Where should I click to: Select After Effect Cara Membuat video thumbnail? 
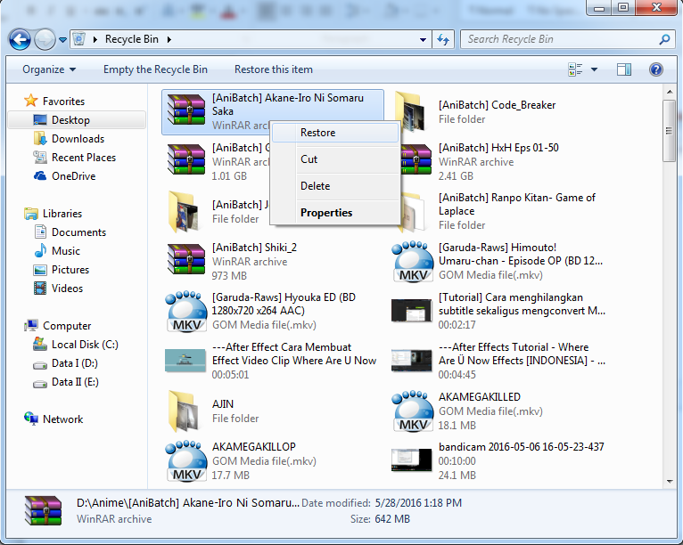point(185,361)
